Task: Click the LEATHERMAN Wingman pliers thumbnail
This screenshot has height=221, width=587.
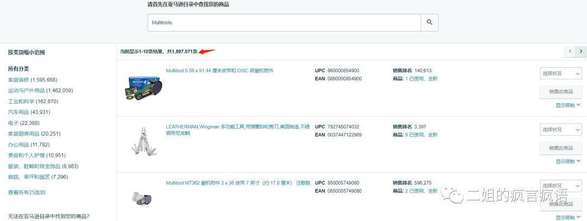Action: (143, 141)
